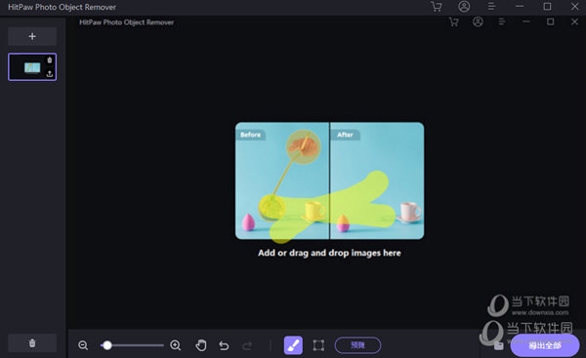Open the cart icon in inner window header
The width and height of the screenshot is (586, 358).
[x=454, y=22]
